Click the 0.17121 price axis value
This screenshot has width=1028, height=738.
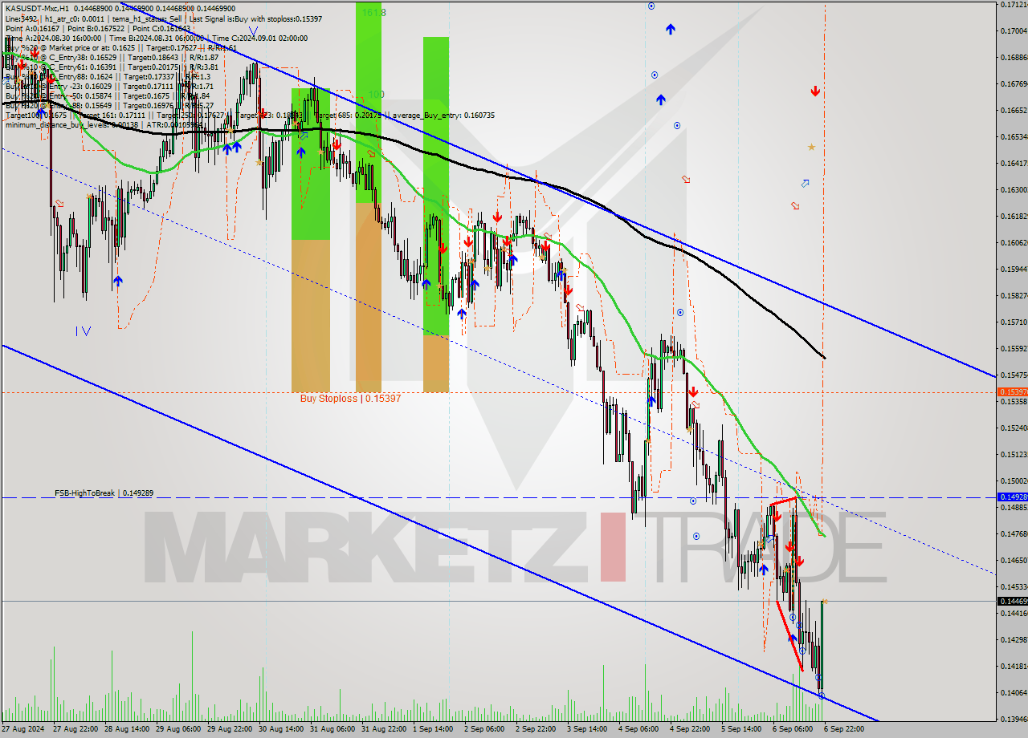click(x=1014, y=5)
